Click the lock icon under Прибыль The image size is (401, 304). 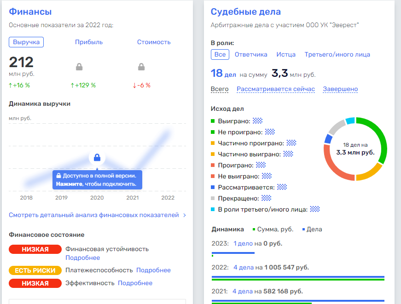point(79,67)
